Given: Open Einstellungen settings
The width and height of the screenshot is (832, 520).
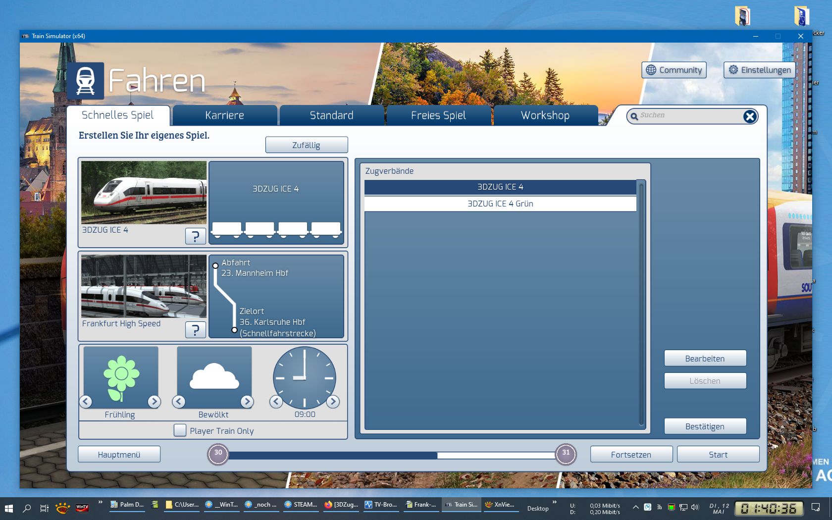Looking at the screenshot, I should click(x=760, y=70).
